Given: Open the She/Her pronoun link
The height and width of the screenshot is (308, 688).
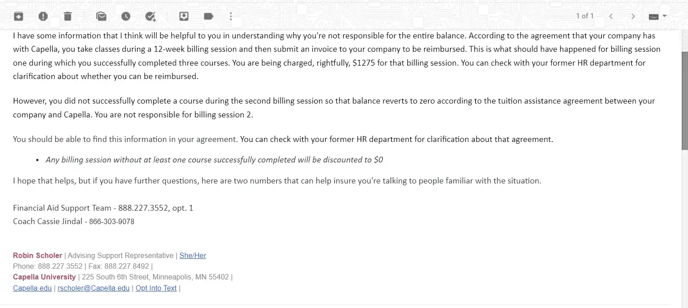Looking at the screenshot, I should pos(193,256).
